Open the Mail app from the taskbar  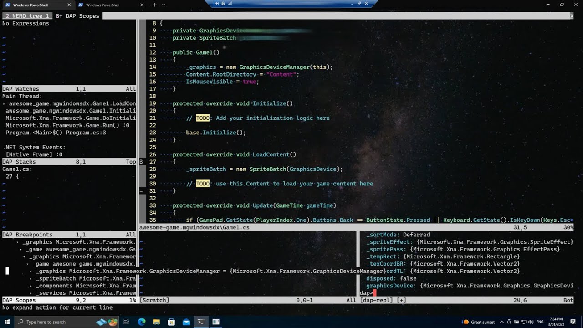186,322
